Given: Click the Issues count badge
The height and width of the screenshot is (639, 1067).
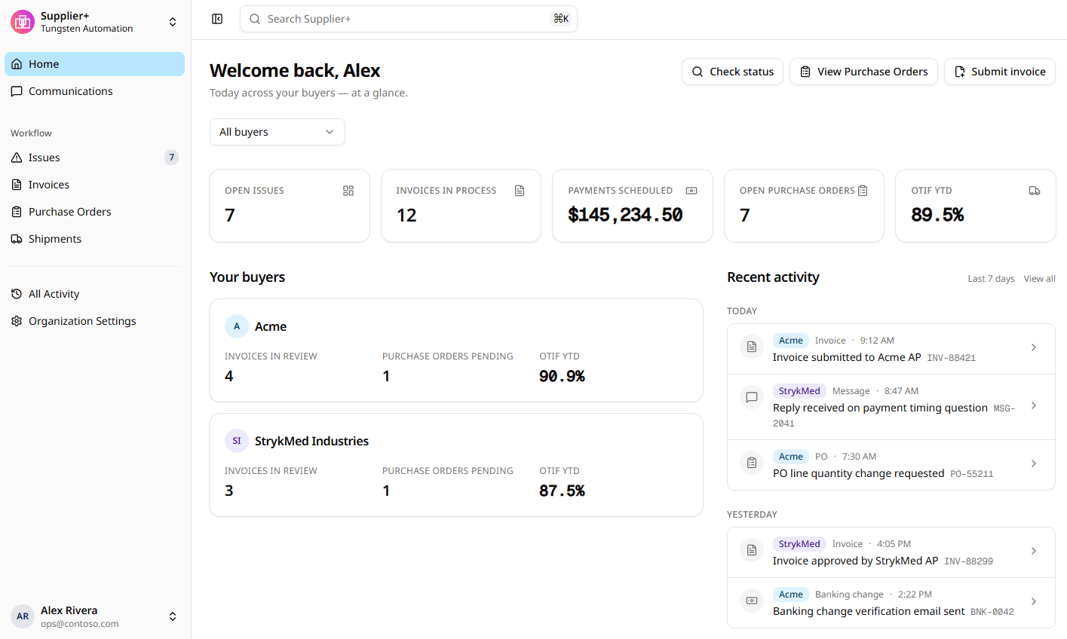Looking at the screenshot, I should (x=172, y=157).
